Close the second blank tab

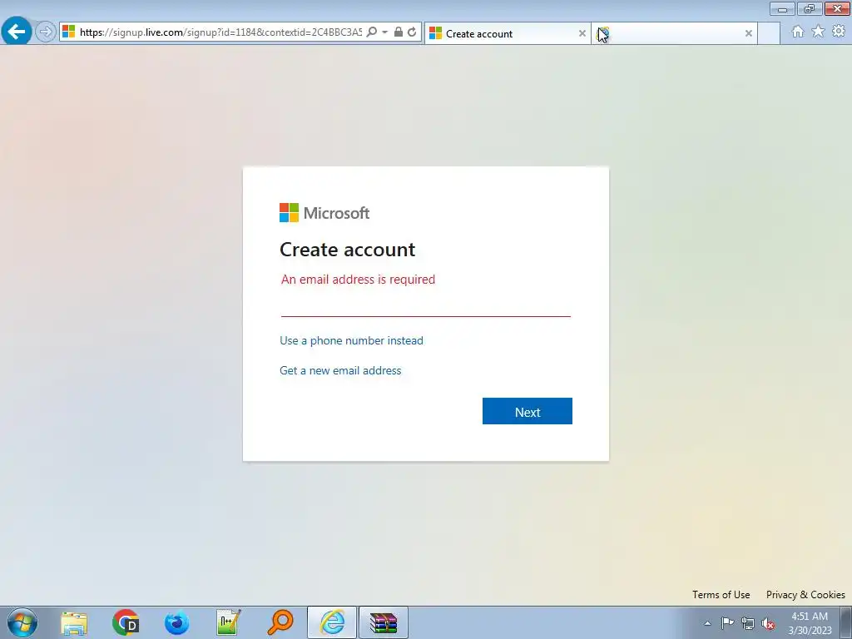pos(748,33)
